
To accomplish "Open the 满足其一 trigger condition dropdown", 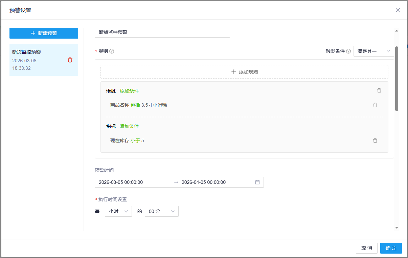I will tap(373, 51).
